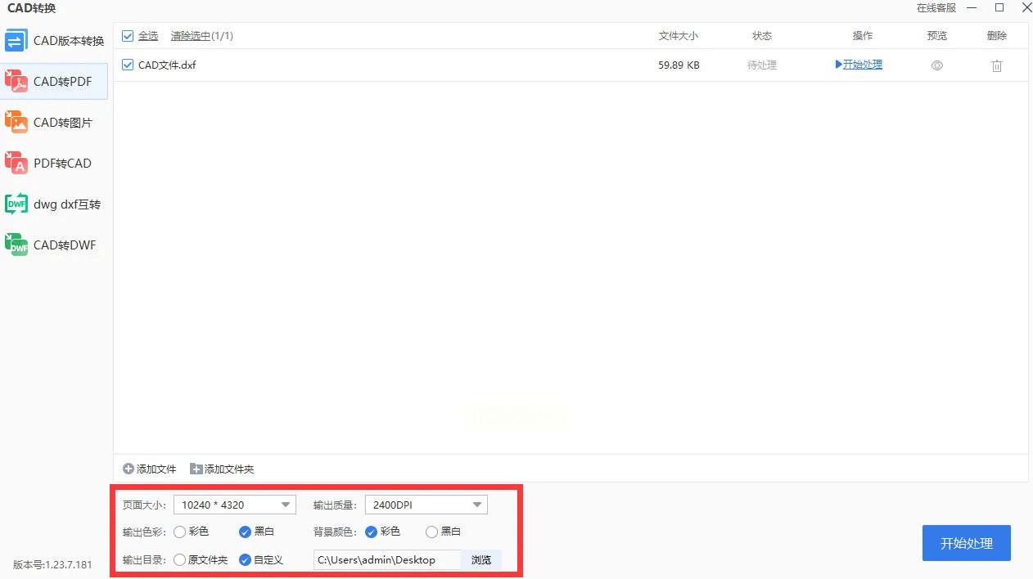Maximize the CAD转换 window
The width and height of the screenshot is (1033, 579).
[x=999, y=8]
